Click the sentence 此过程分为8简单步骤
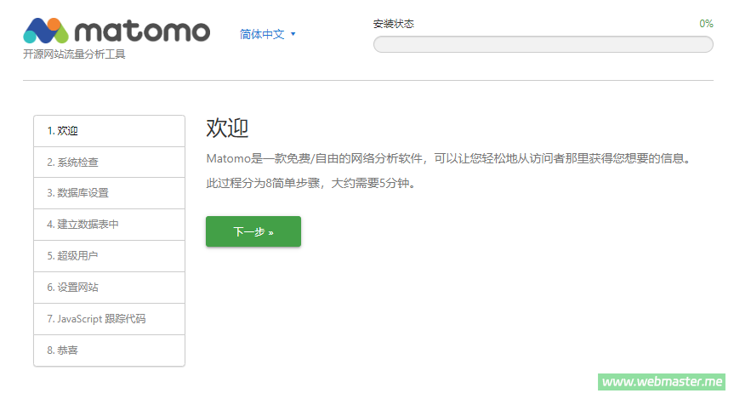The height and width of the screenshot is (399, 734). coord(310,183)
